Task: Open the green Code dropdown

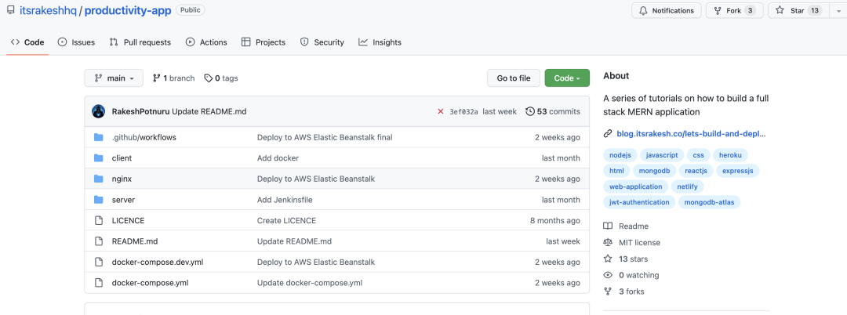Action: pyautogui.click(x=567, y=78)
